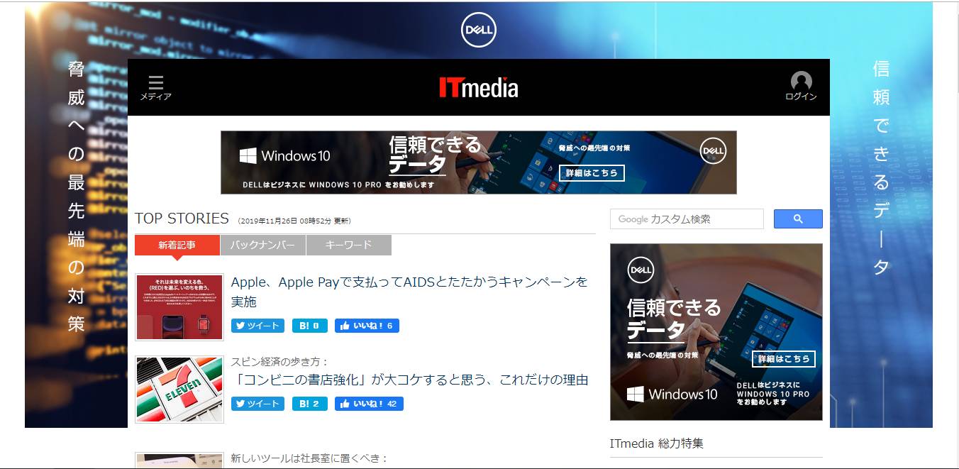The width and height of the screenshot is (959, 469).
Task: Click the 2019年11月26日 update timestamp
Action: (294, 221)
